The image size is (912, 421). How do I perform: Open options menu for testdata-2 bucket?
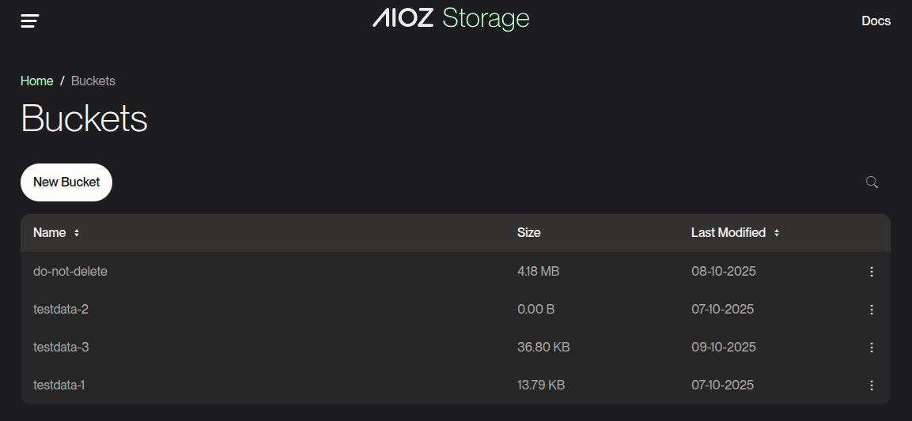[872, 310]
